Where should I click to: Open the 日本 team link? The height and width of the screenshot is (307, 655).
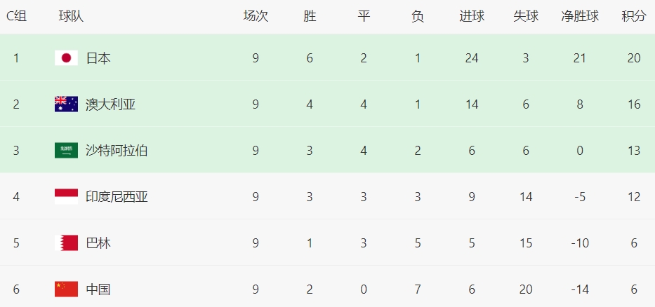98,58
